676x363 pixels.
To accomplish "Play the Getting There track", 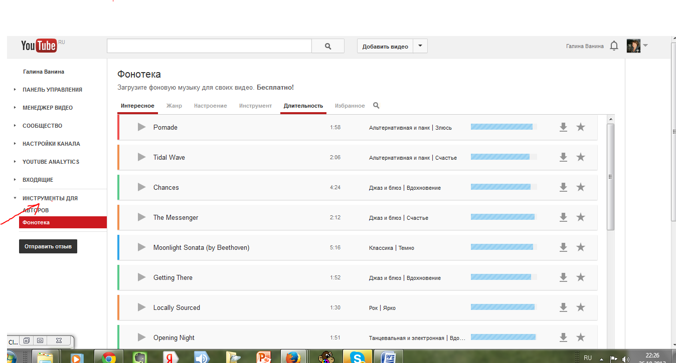I will [x=141, y=277].
